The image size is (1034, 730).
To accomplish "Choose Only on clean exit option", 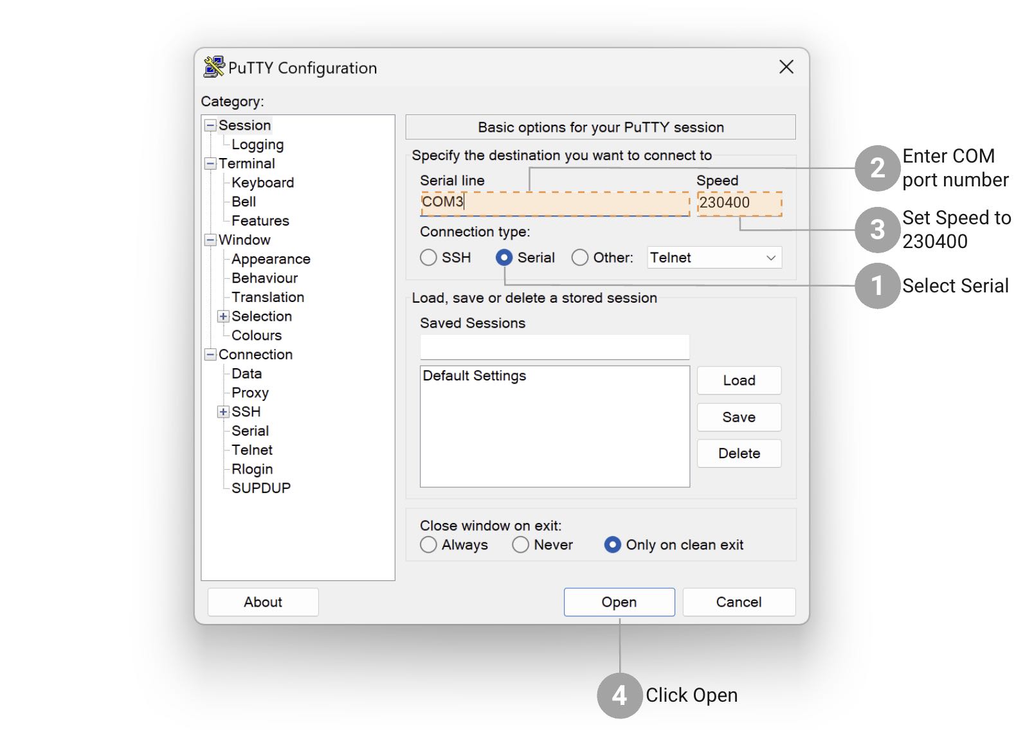I will 613,545.
